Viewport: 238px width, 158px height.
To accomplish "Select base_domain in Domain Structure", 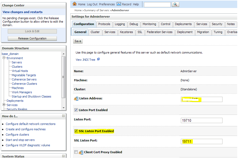I will point(10,54).
